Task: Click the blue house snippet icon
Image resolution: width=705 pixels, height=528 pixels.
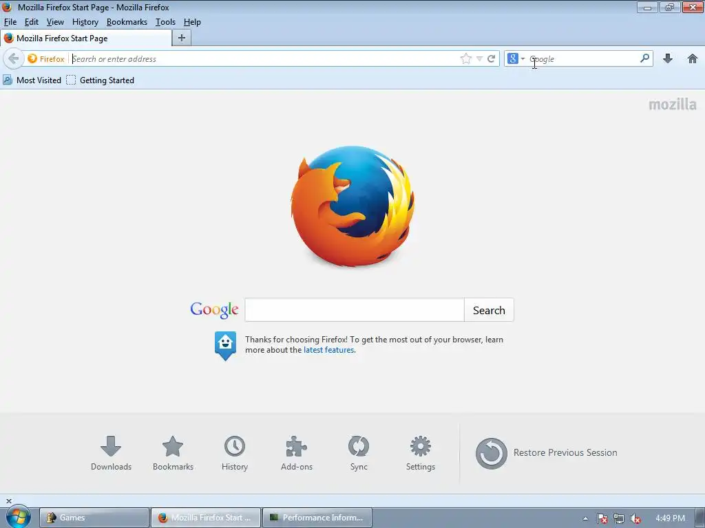Action: pyautogui.click(x=225, y=345)
